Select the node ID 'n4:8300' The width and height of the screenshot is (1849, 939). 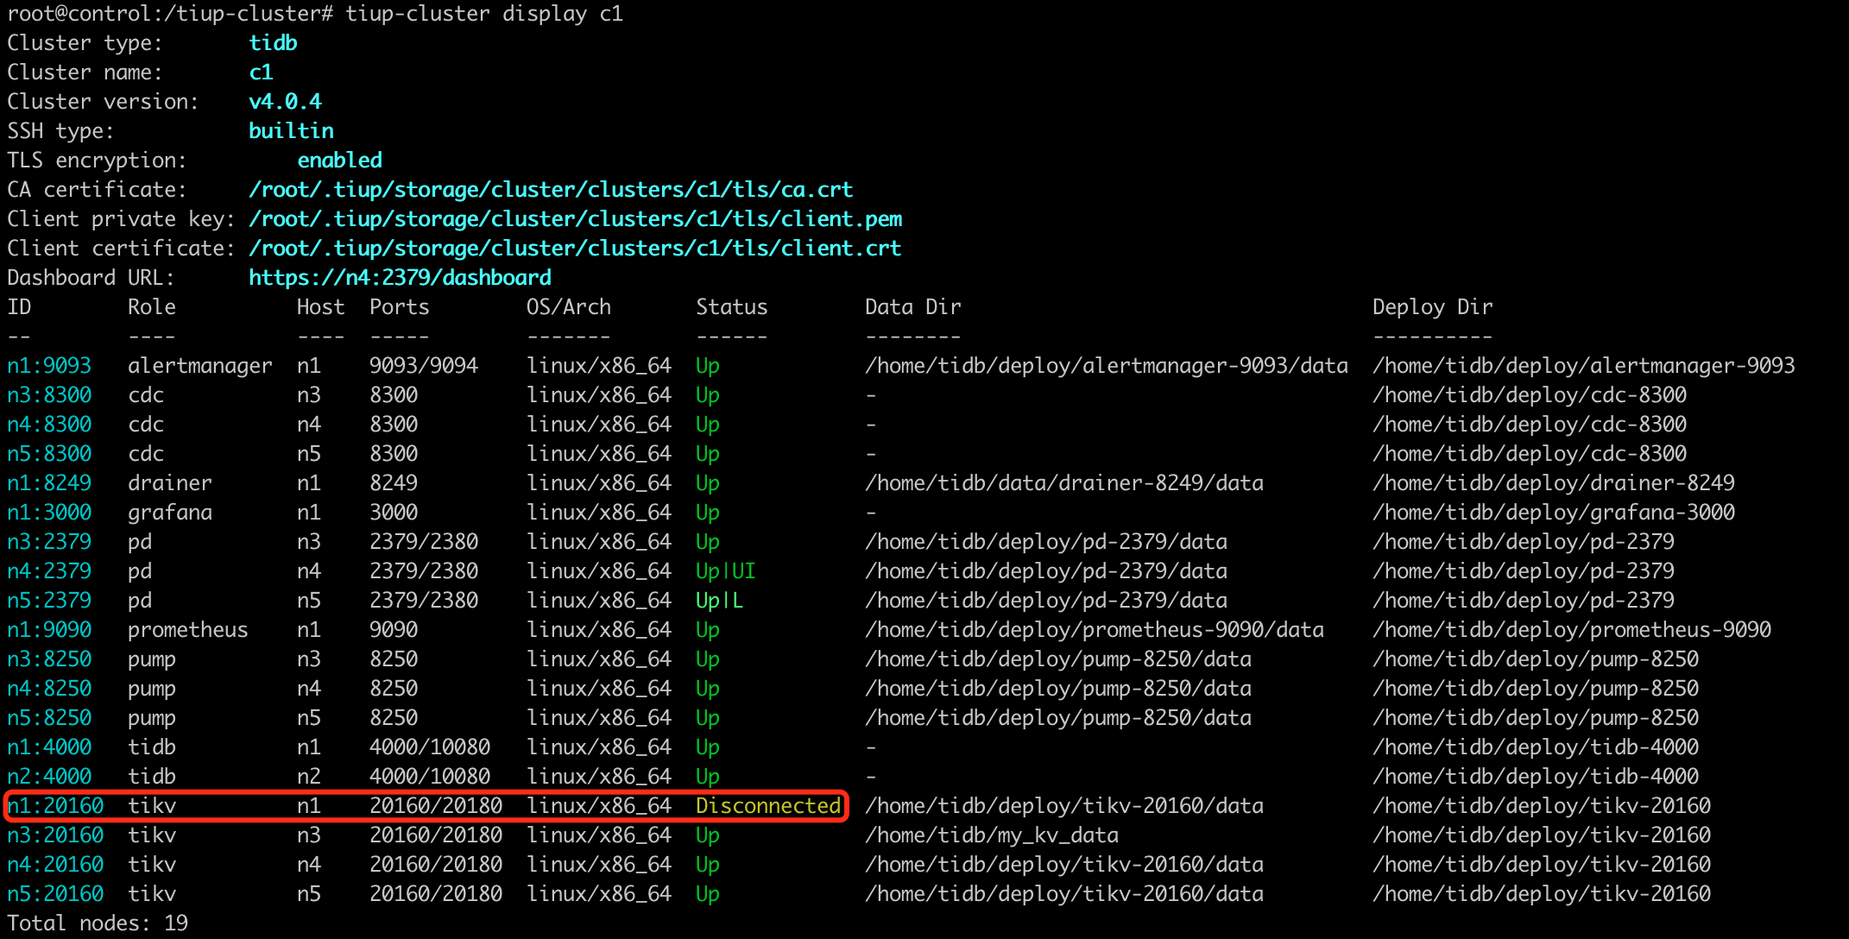(49, 425)
